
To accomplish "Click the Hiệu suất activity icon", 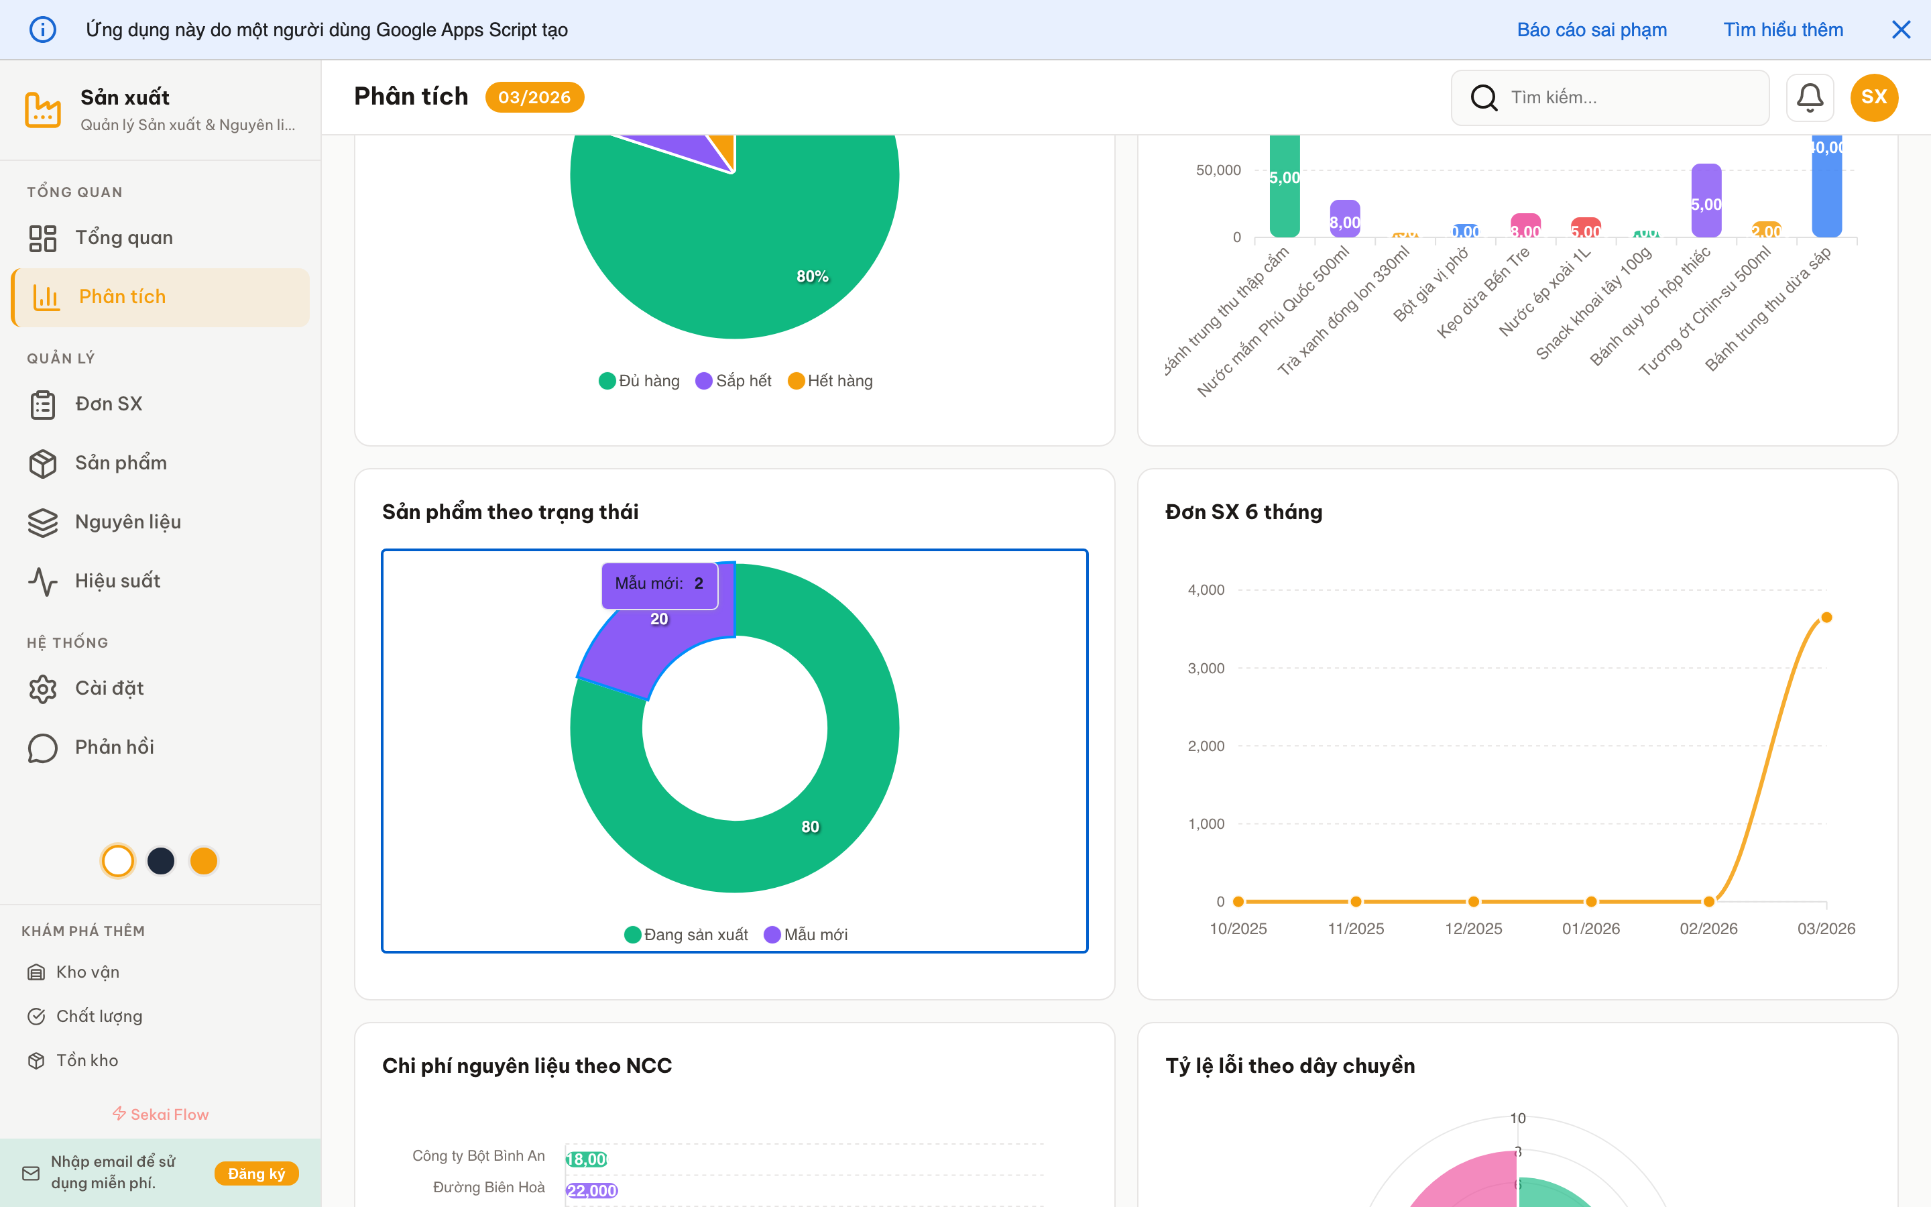I will (43, 581).
